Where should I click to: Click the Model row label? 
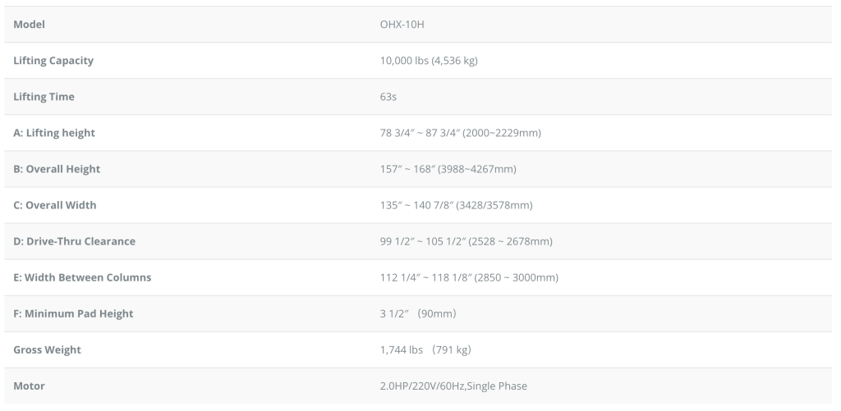[x=29, y=25]
